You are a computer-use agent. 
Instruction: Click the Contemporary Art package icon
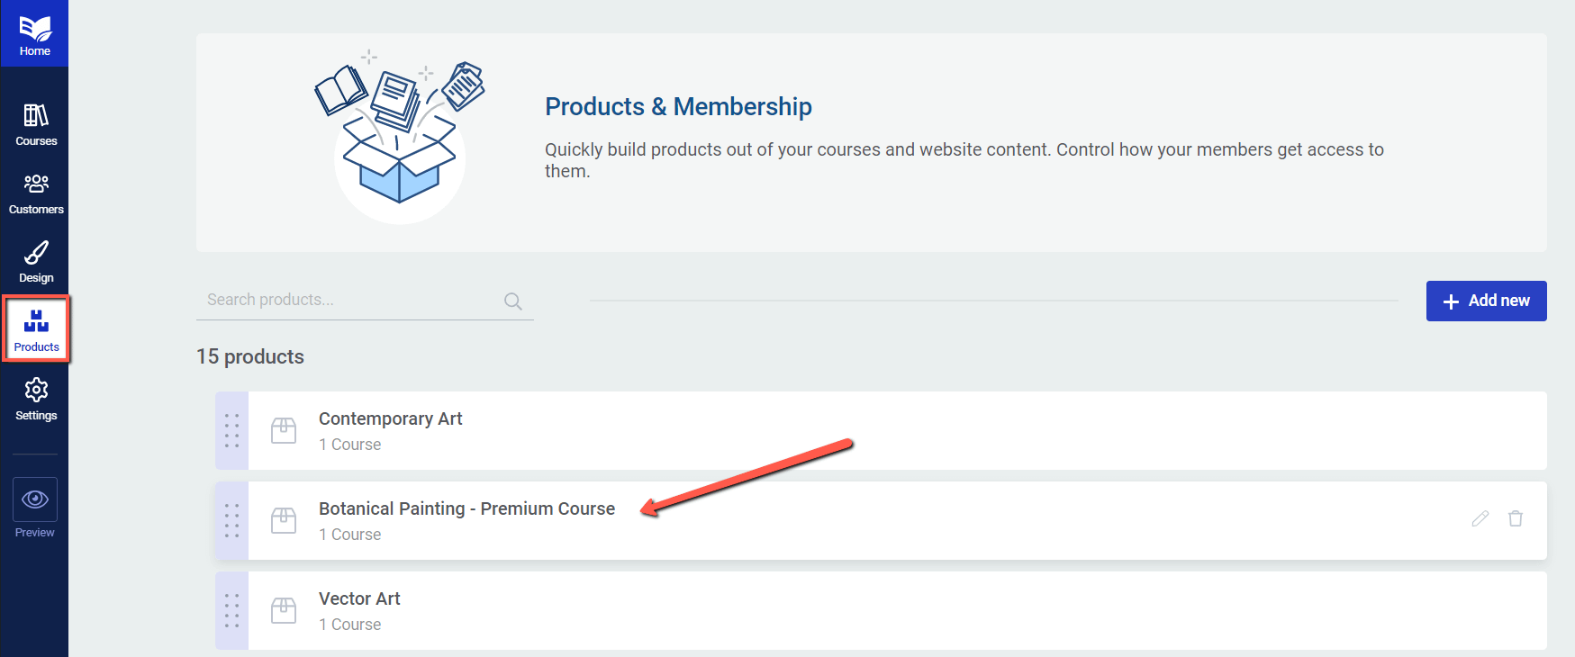pyautogui.click(x=284, y=430)
